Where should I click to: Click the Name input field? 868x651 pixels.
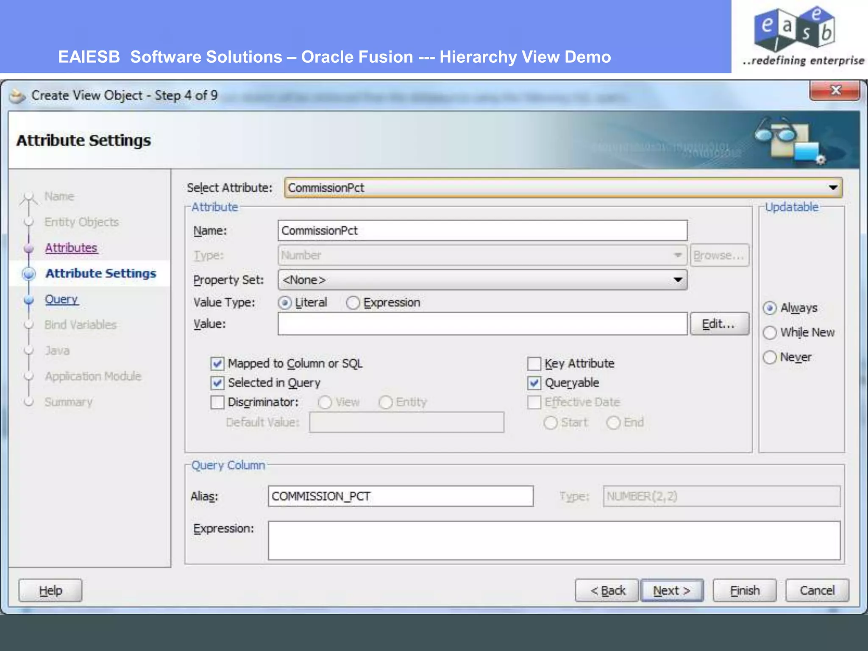[x=482, y=231]
